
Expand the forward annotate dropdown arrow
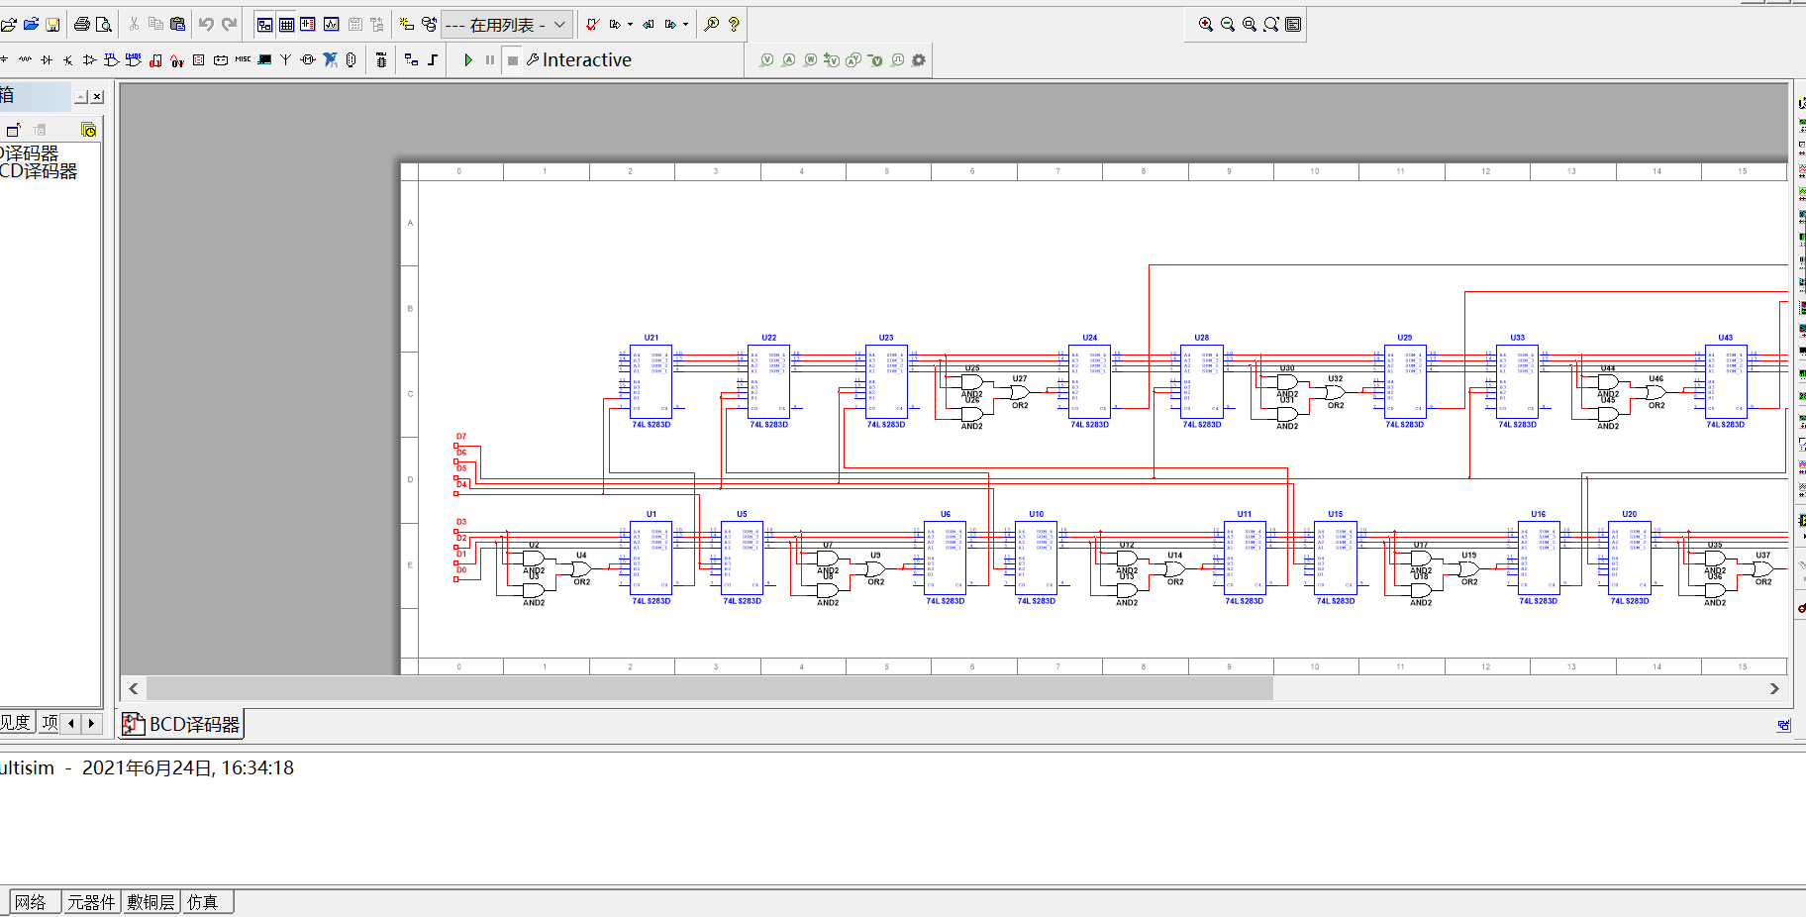coord(685,24)
